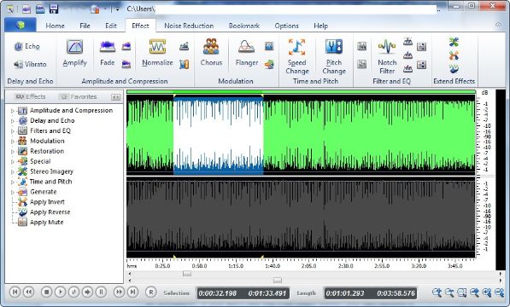Apply the Vibrato effect from ribbon
This screenshot has width=510, height=307.
(30, 64)
